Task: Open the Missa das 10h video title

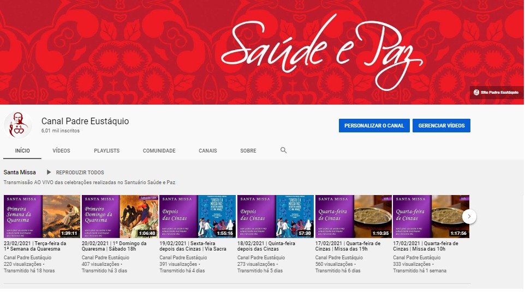Action: pos(426,246)
